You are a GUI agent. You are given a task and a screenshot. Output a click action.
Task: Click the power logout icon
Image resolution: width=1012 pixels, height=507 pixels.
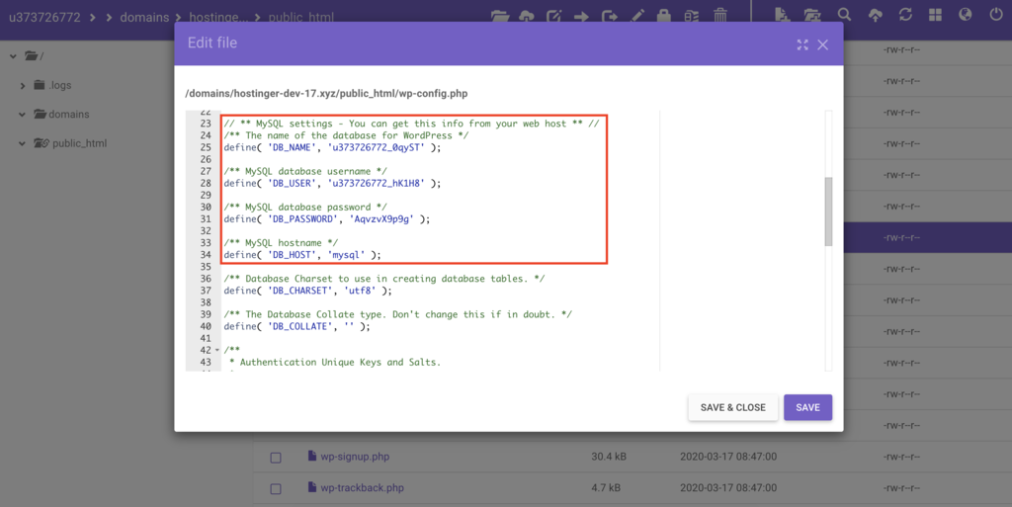coord(996,14)
